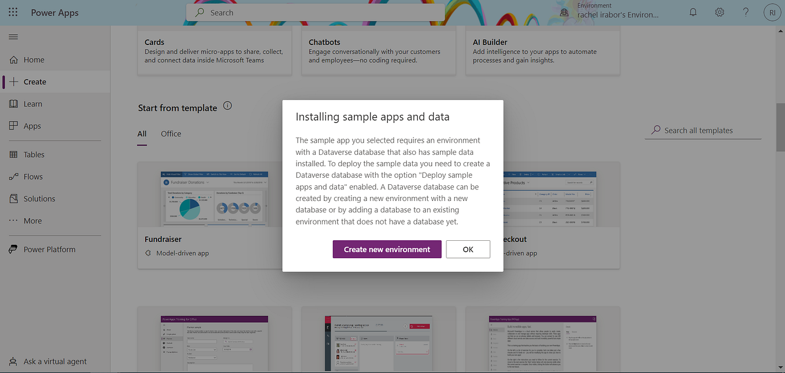Open Power Apps settings gear
Image resolution: width=785 pixels, height=373 pixels.
pos(719,12)
